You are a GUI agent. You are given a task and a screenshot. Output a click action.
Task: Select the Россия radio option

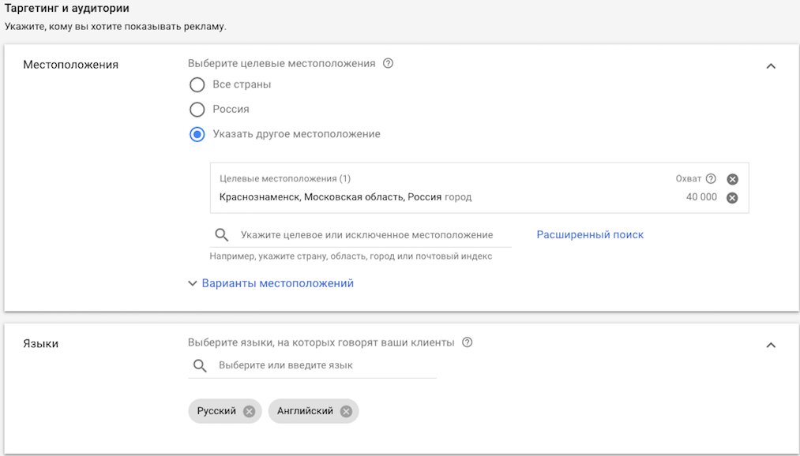[197, 110]
